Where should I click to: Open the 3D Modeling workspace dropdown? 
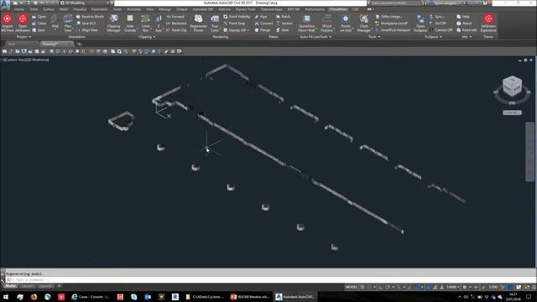(x=85, y=3)
